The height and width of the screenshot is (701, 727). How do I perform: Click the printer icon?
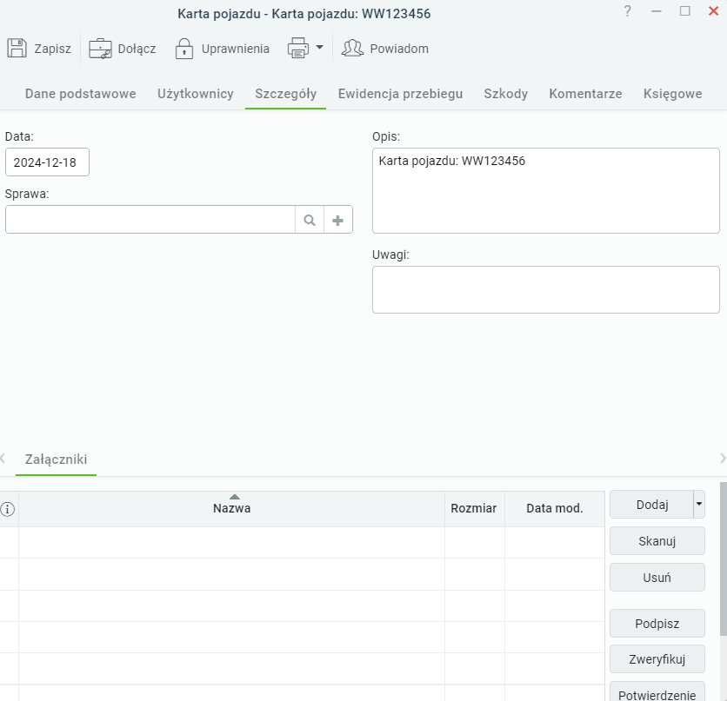coord(298,48)
